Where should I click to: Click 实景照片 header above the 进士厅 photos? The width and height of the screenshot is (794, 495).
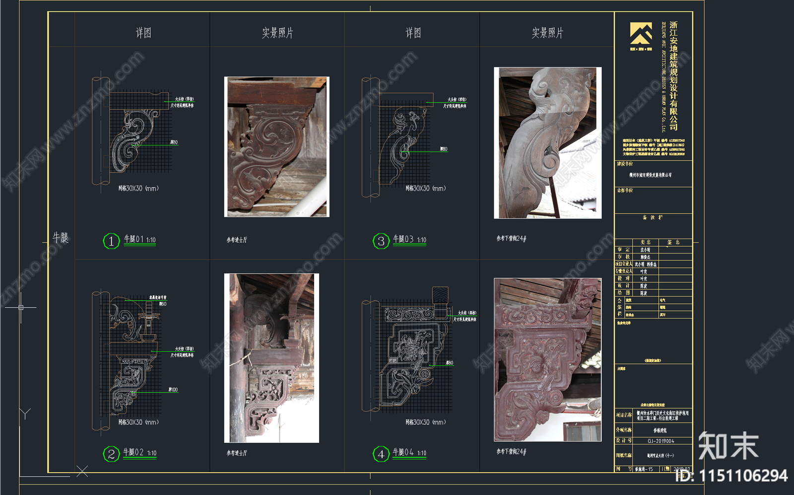[x=277, y=33]
